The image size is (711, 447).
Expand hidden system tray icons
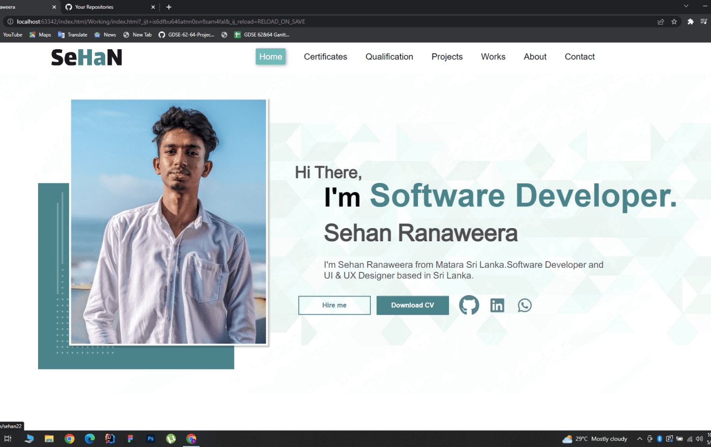click(x=640, y=439)
